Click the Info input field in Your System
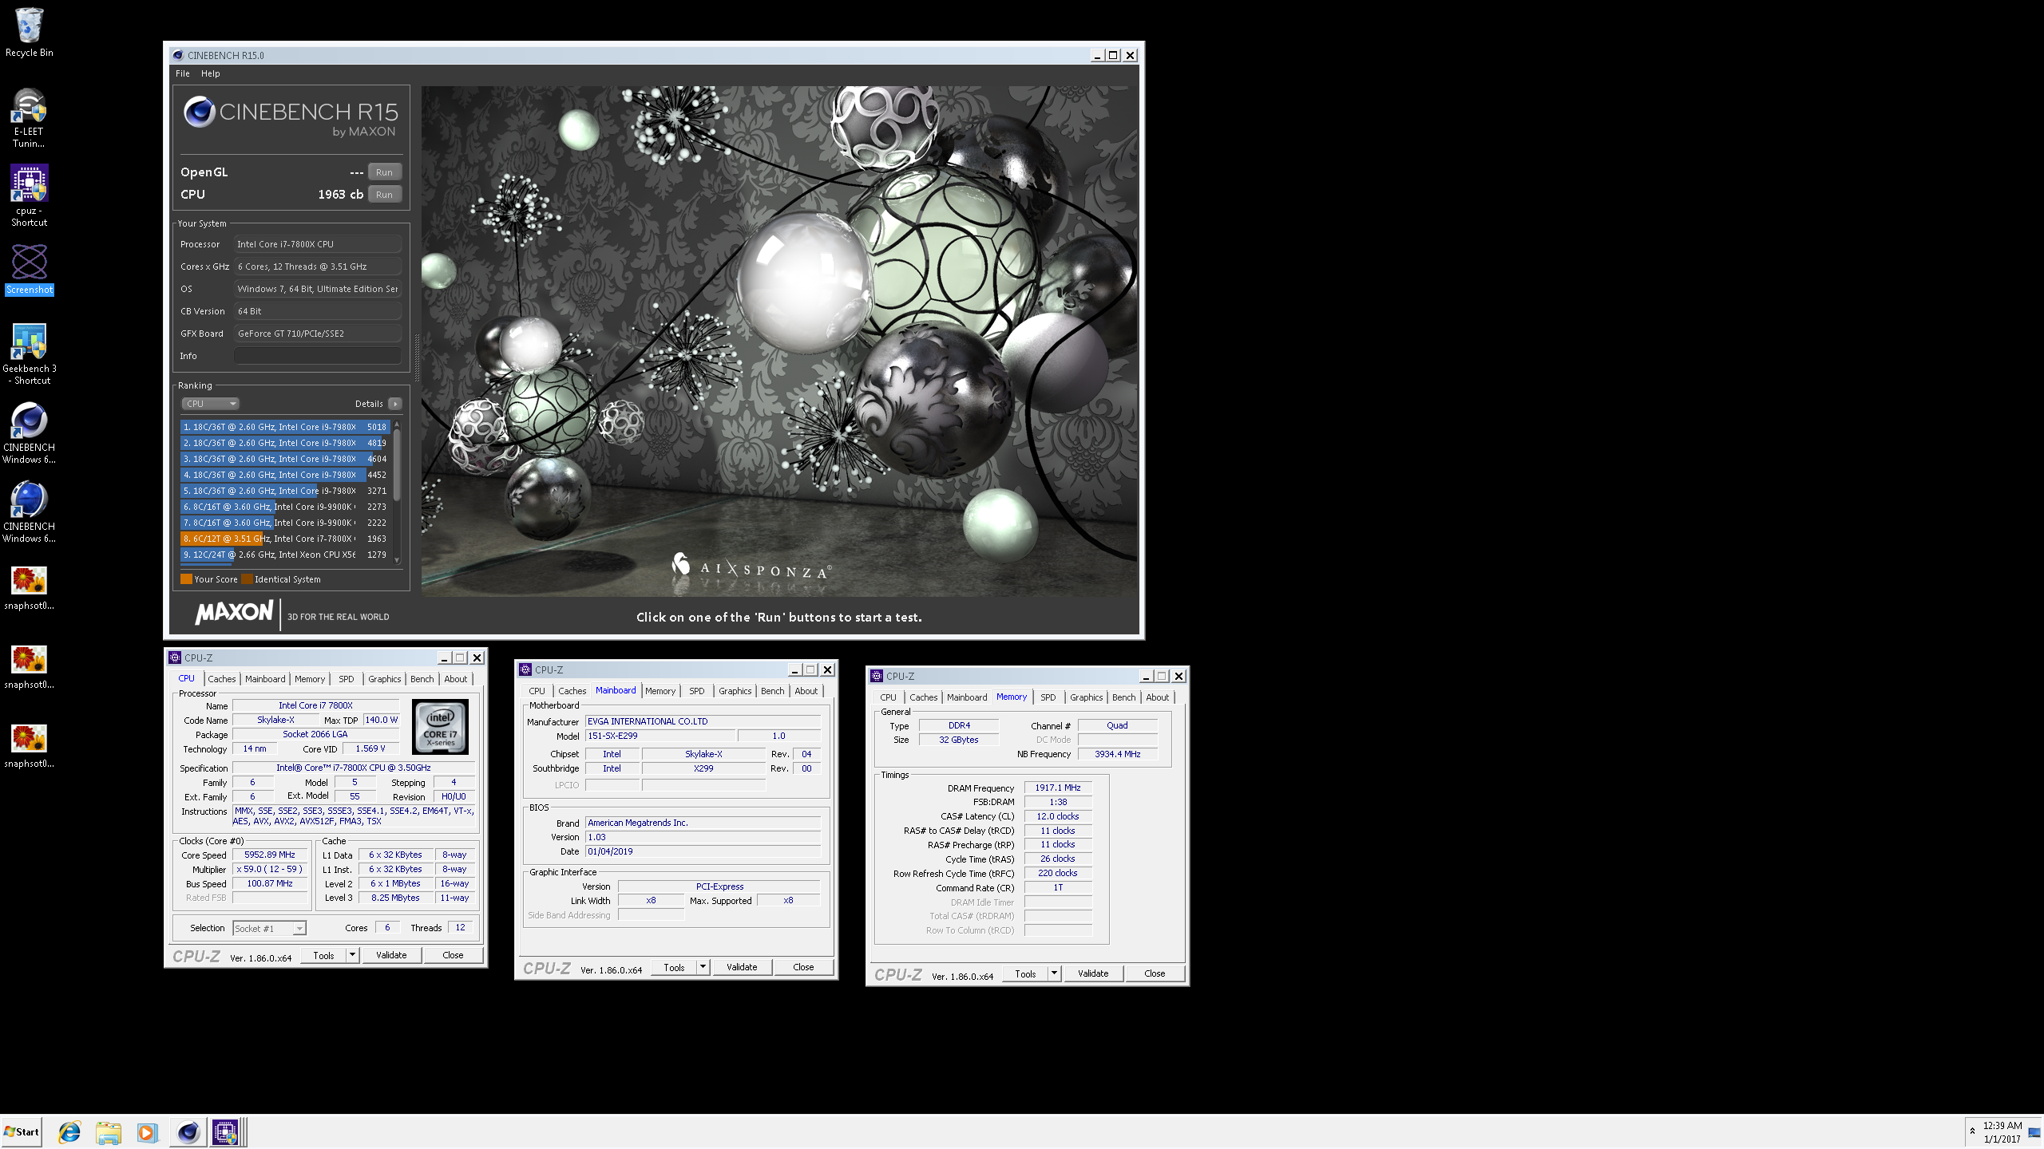Image resolution: width=2044 pixels, height=1149 pixels. [317, 356]
